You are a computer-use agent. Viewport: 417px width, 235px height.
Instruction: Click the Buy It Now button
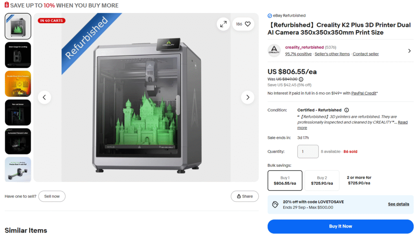340,226
